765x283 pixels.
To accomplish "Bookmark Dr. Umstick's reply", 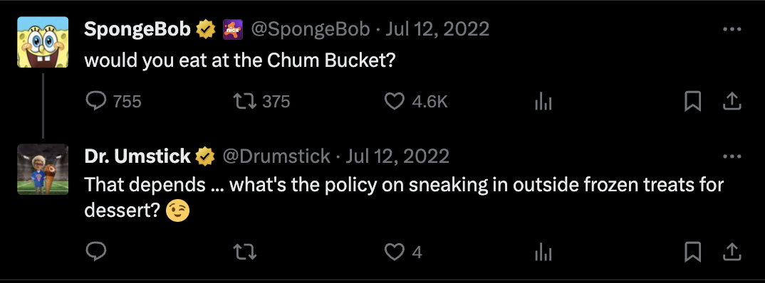I will 693,252.
